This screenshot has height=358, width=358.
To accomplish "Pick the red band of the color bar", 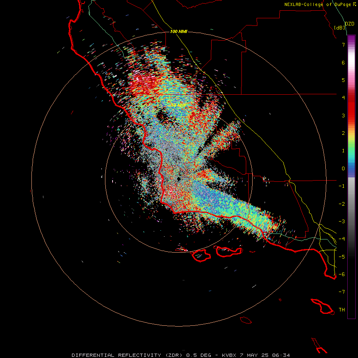I will click(x=351, y=107).
